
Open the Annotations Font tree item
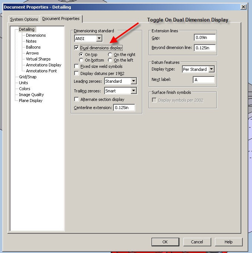(x=41, y=71)
